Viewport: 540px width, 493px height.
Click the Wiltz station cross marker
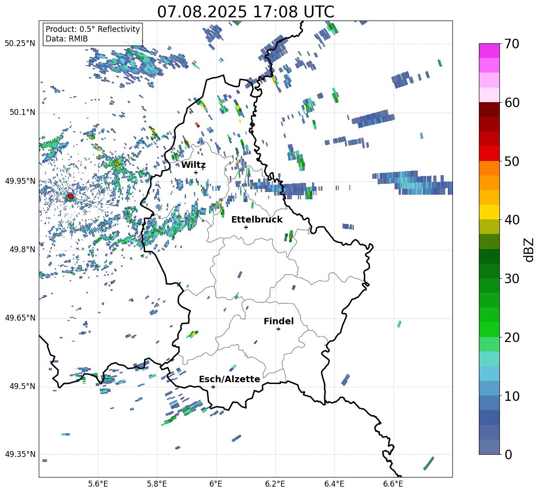[x=196, y=172]
